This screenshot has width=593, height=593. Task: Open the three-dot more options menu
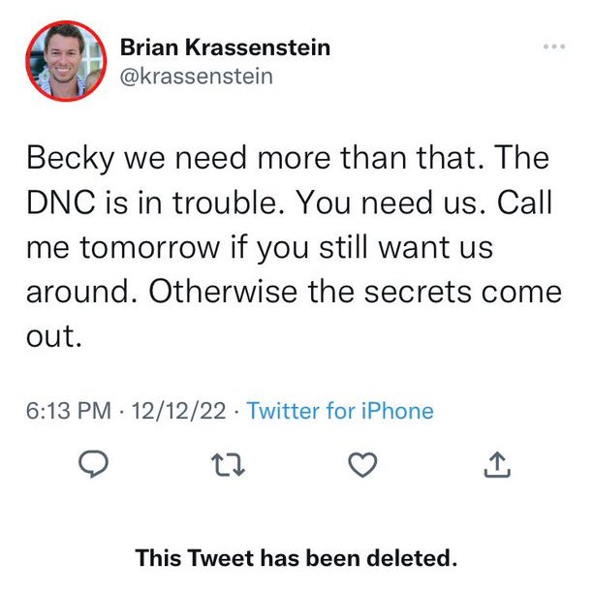[553, 46]
